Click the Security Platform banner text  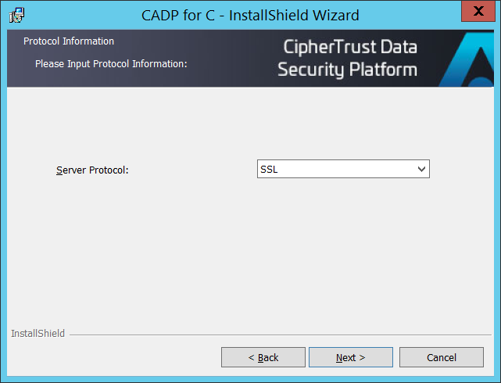click(x=347, y=70)
